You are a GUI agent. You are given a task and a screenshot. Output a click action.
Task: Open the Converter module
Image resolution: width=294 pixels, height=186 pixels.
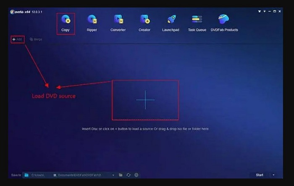118,23
